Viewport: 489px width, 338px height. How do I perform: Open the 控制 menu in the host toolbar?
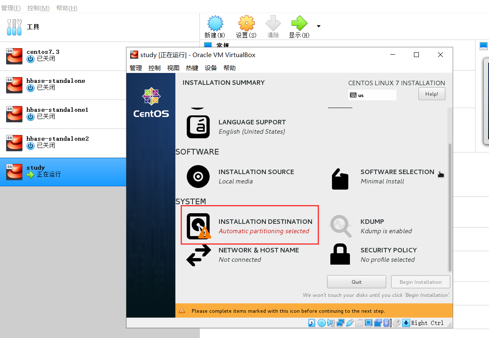(x=38, y=7)
